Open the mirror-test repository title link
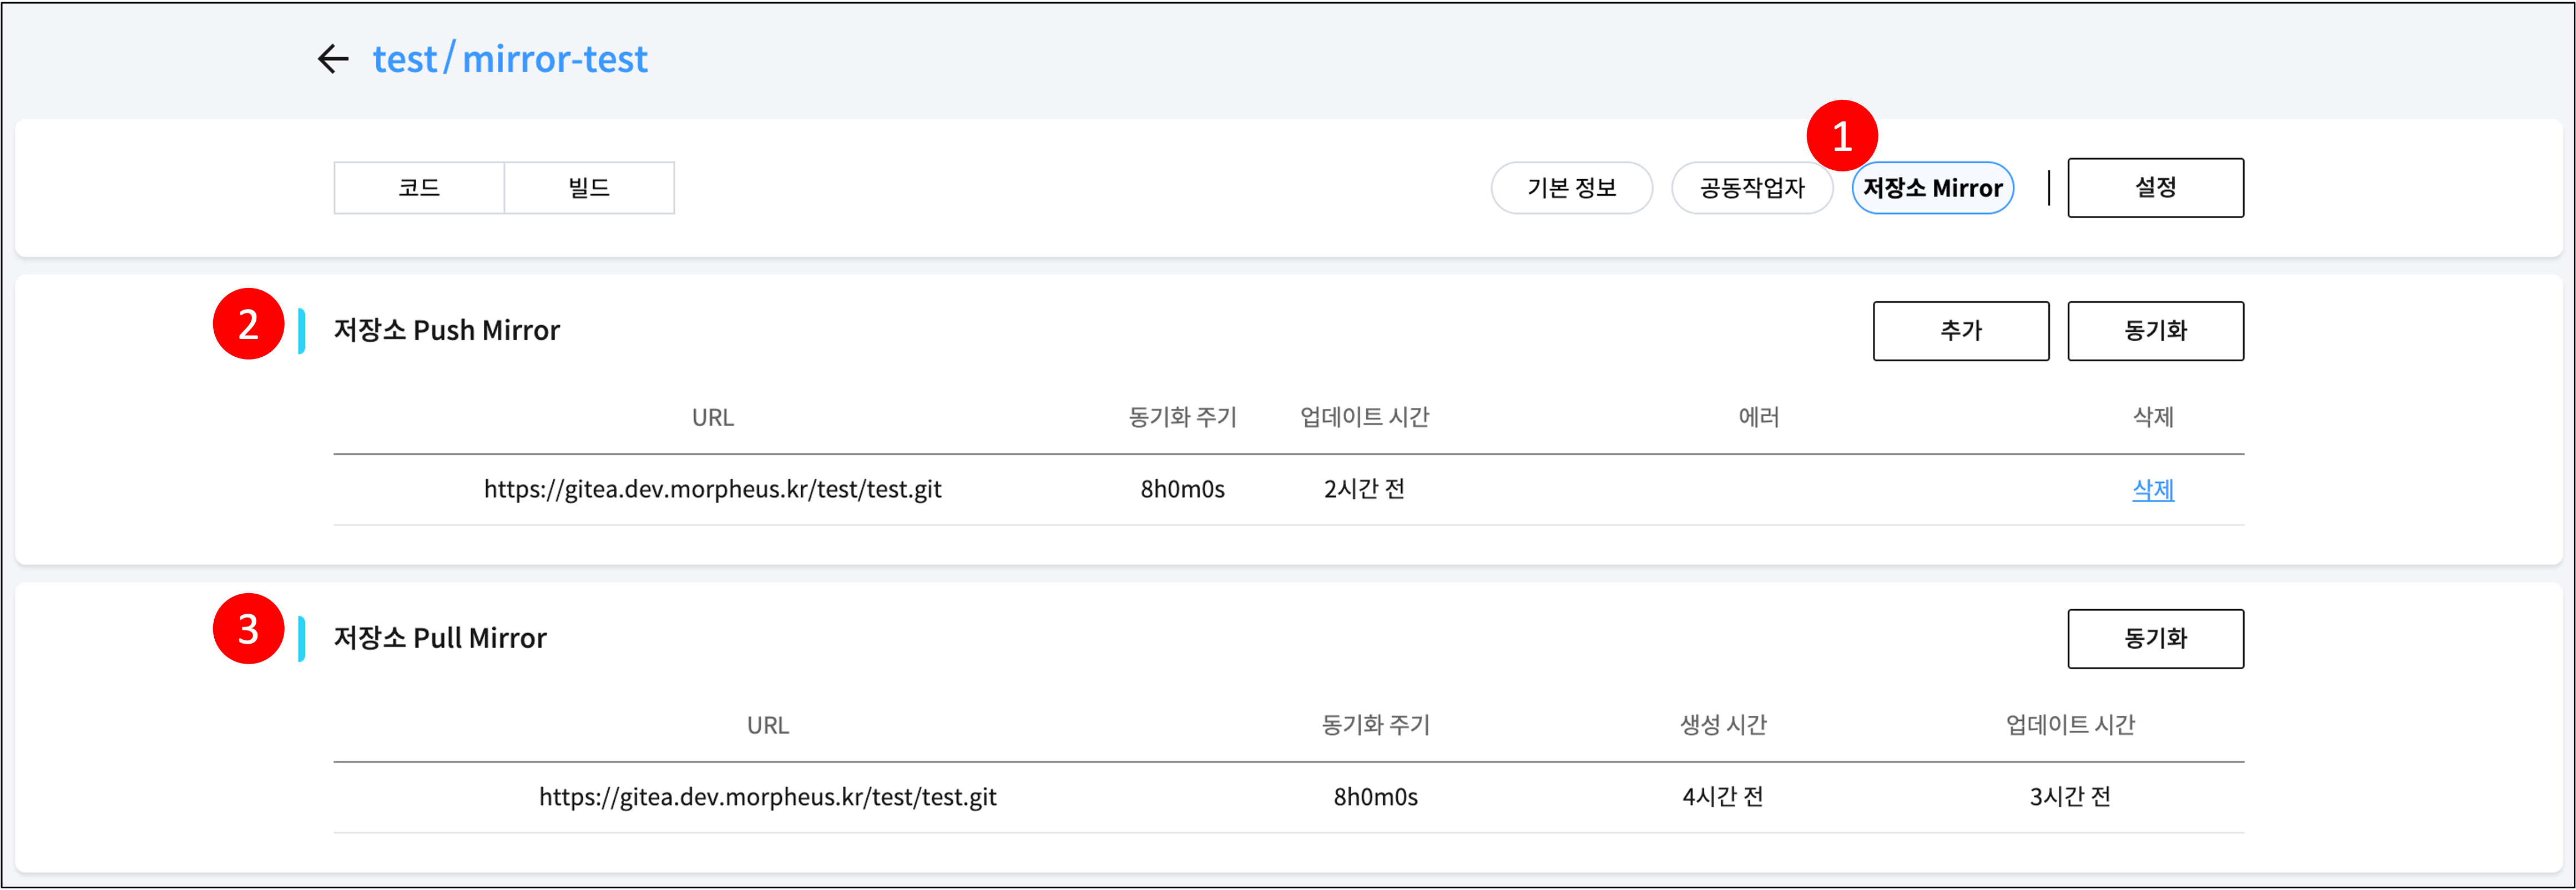2576x890 pixels. click(x=555, y=59)
